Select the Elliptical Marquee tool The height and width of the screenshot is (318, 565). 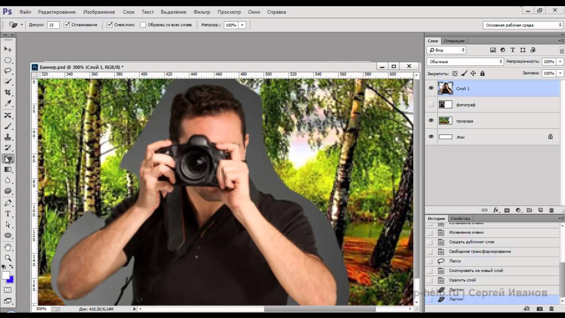click(x=8, y=60)
